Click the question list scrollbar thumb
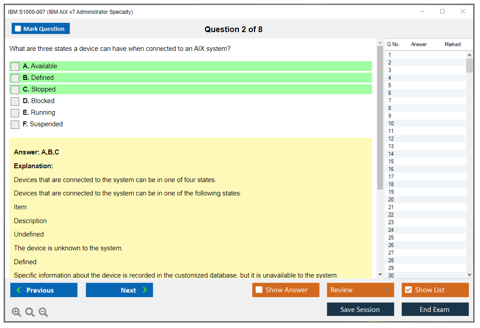The height and width of the screenshot is (328, 480). point(469,65)
